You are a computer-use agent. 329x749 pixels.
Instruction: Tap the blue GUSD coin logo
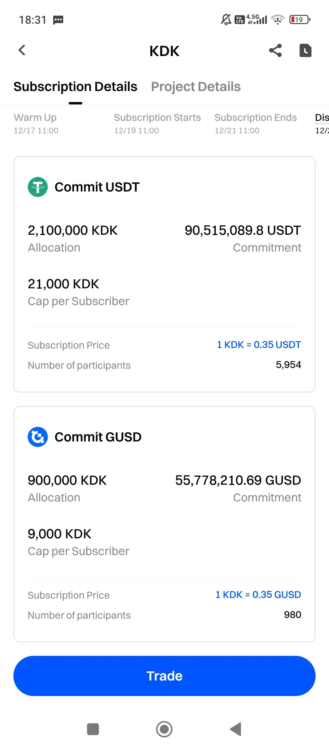tap(38, 437)
